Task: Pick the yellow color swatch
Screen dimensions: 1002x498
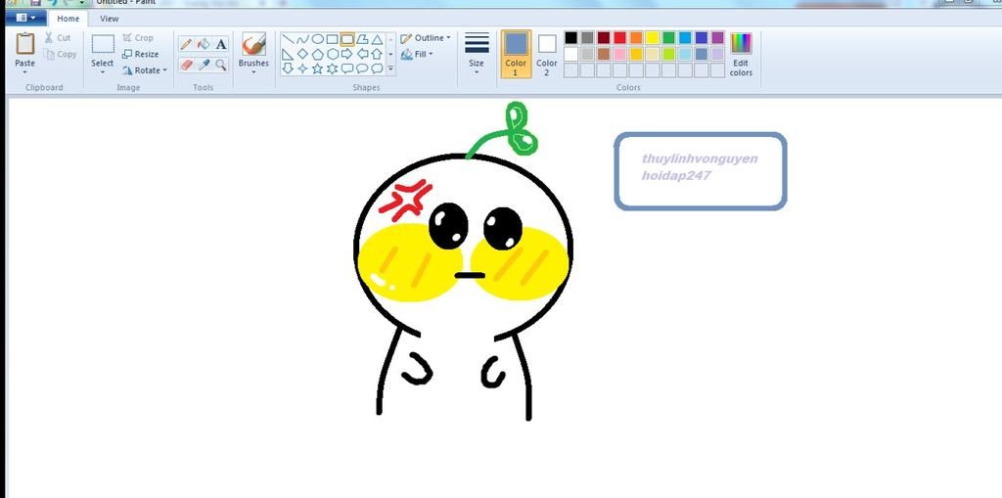Action: pyautogui.click(x=653, y=38)
